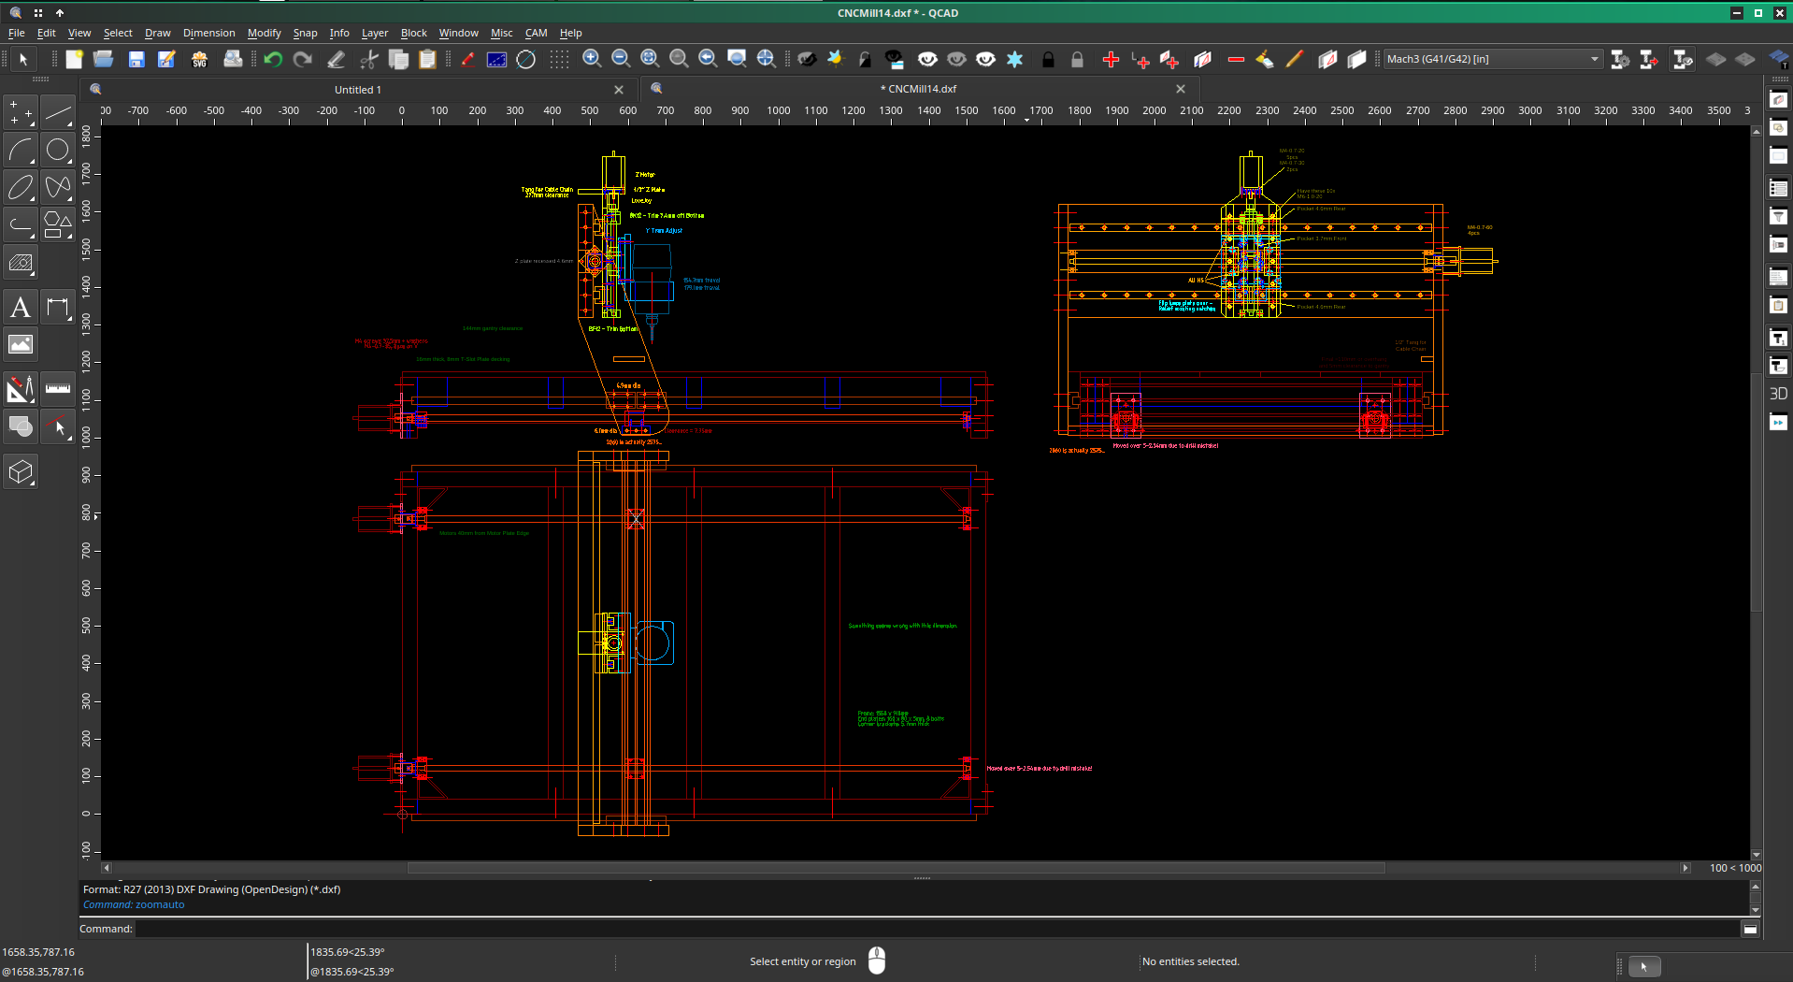Toggle the 3D view panel
Viewport: 1793px width, 982px height.
1778,394
